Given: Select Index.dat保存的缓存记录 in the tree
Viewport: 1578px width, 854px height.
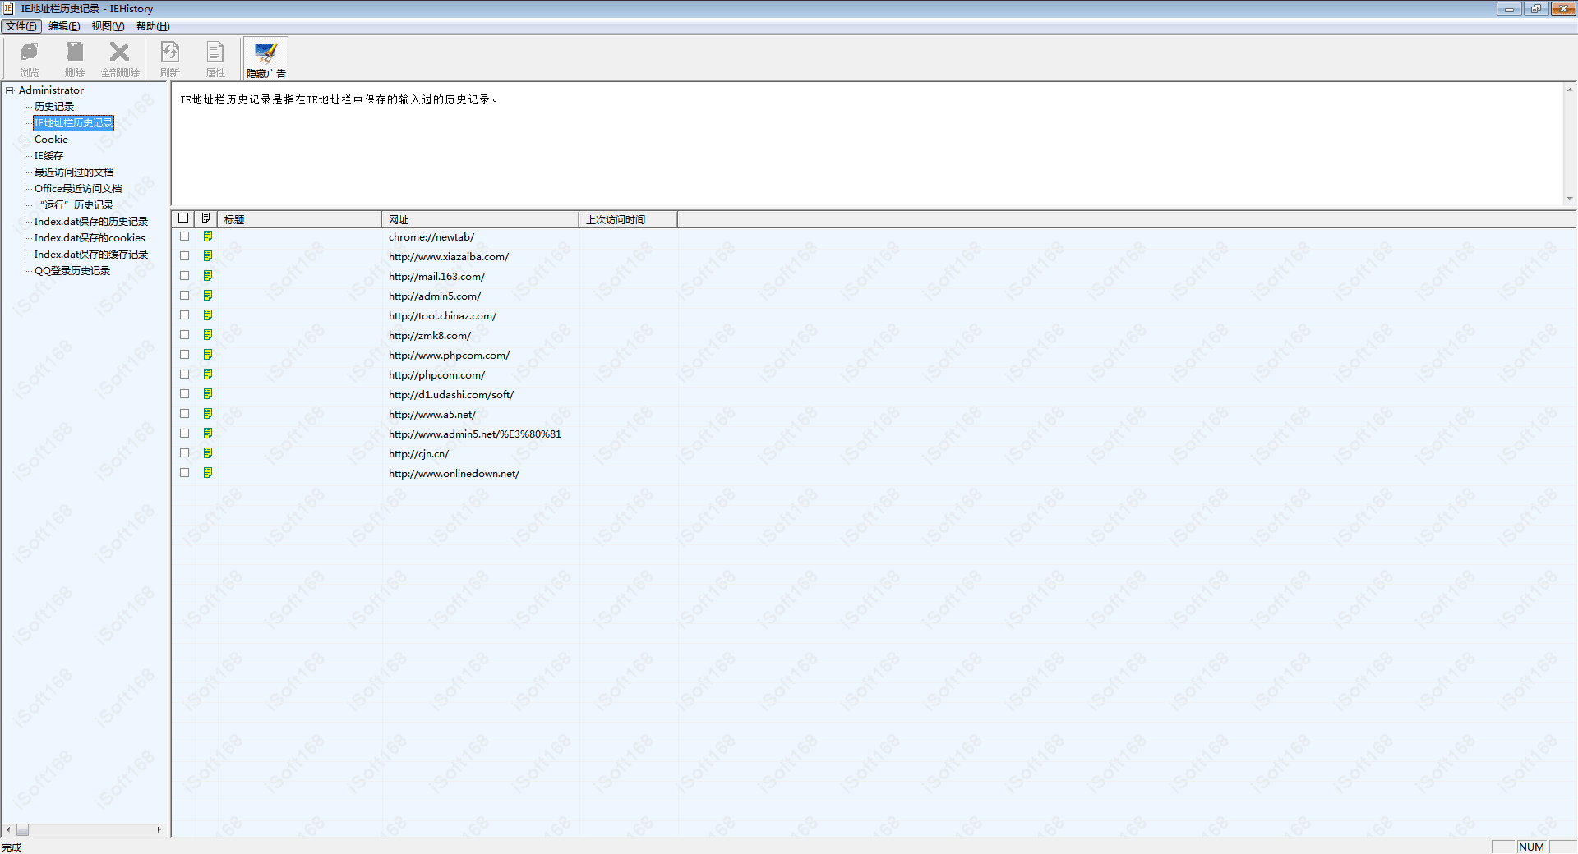Looking at the screenshot, I should 91,255.
